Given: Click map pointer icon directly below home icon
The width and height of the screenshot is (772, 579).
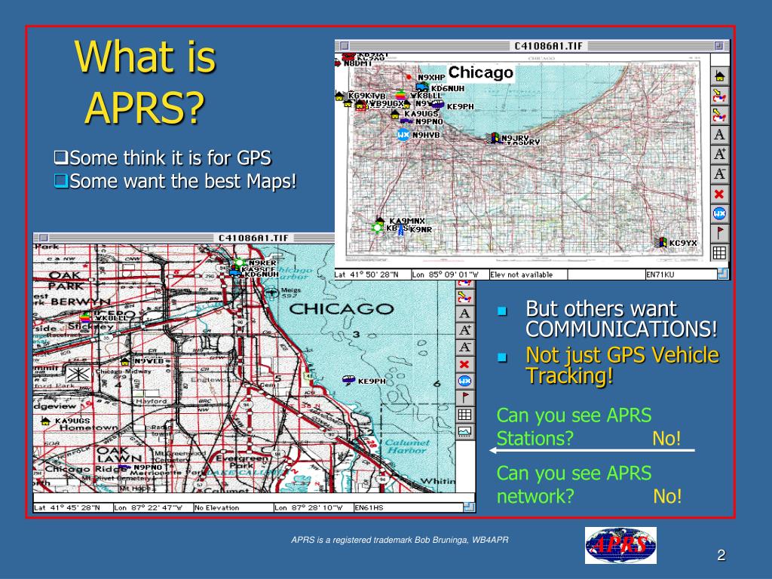Looking at the screenshot, I should (719, 96).
